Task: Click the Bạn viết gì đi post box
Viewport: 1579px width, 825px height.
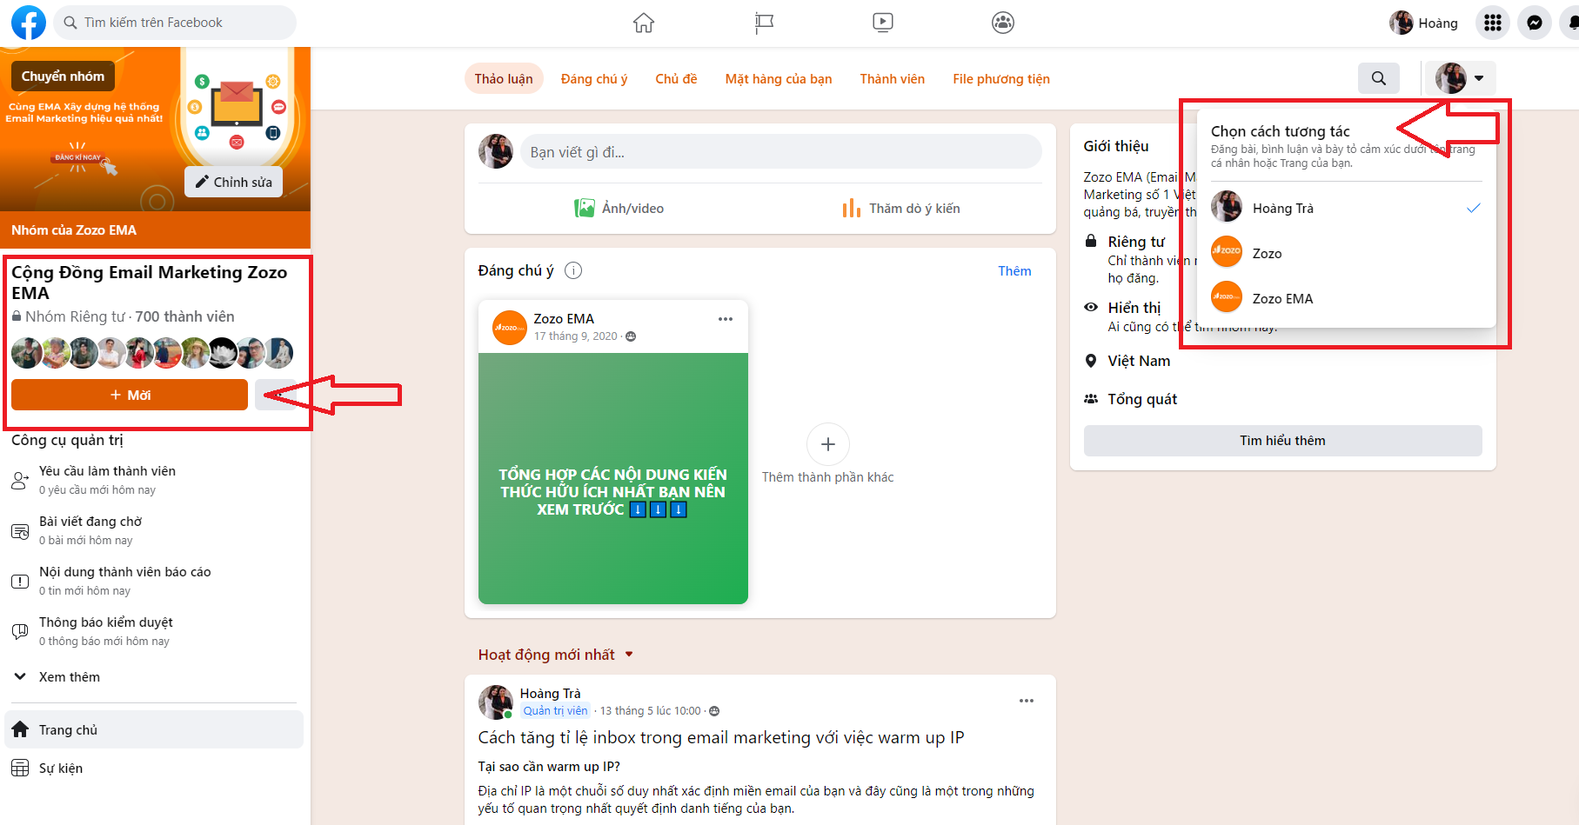Action: [x=781, y=151]
